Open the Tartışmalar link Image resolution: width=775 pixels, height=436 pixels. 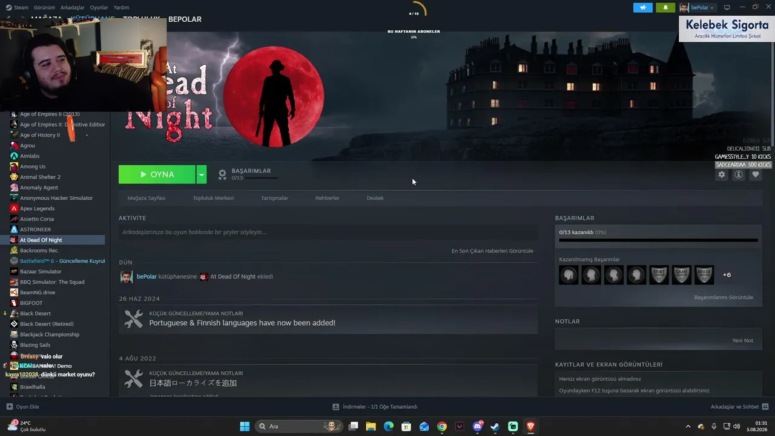(x=274, y=198)
